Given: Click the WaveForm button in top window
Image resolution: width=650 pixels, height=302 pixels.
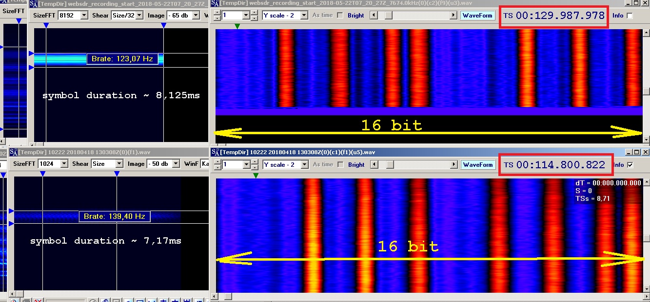Looking at the screenshot, I should pyautogui.click(x=477, y=16).
